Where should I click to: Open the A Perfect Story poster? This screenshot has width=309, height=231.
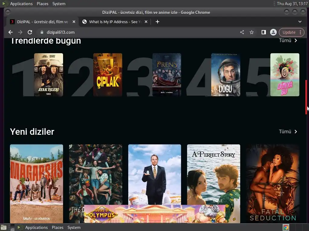[x=214, y=175]
